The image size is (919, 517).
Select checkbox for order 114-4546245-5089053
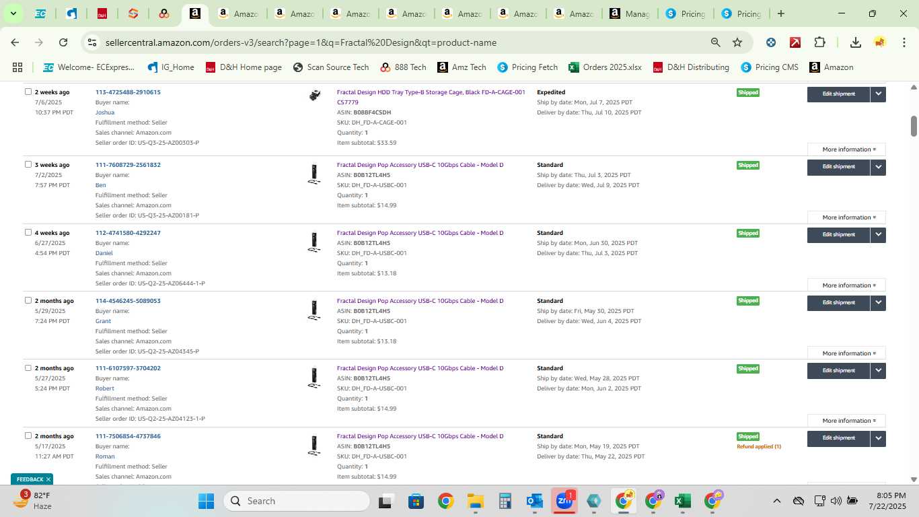(x=28, y=300)
